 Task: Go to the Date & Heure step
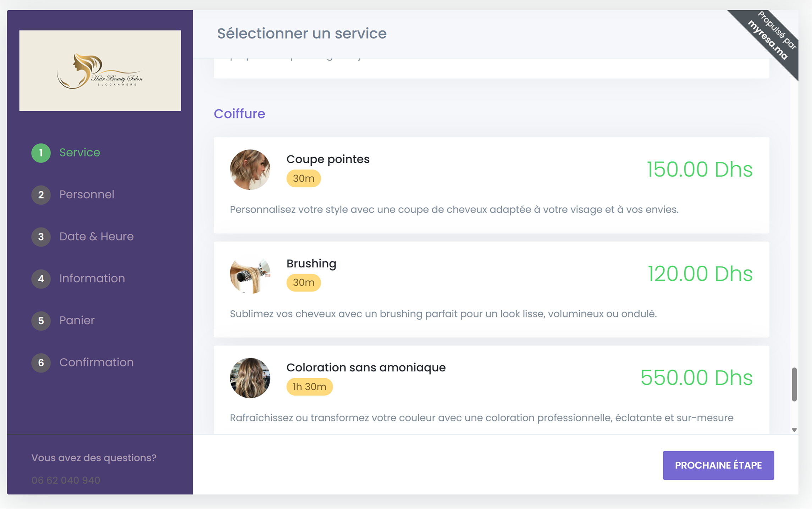(x=96, y=236)
